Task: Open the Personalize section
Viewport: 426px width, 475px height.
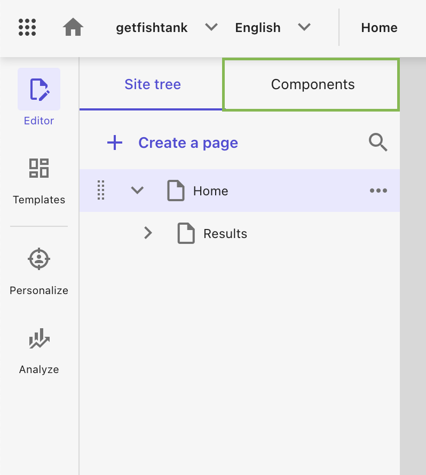Action: click(x=38, y=259)
